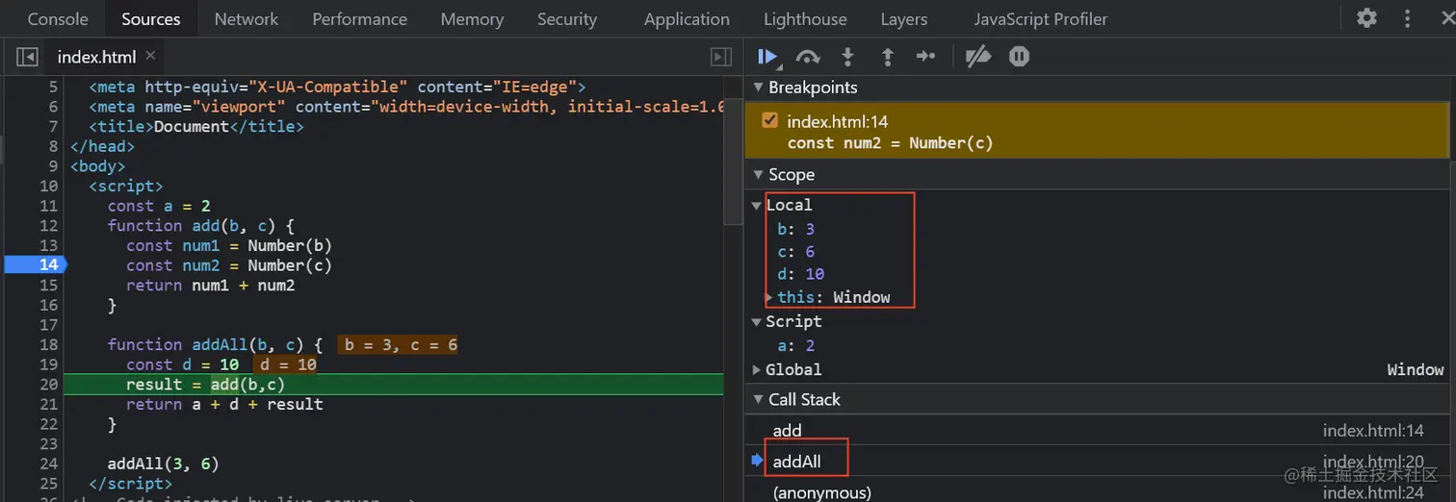The height and width of the screenshot is (502, 1456).
Task: Expand the Global scope entry
Action: click(x=757, y=369)
